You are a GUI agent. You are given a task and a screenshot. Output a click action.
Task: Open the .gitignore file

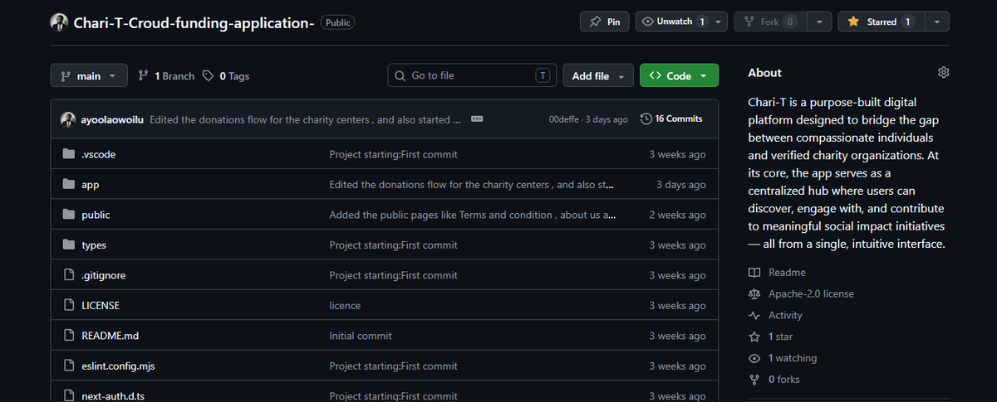pyautogui.click(x=104, y=275)
